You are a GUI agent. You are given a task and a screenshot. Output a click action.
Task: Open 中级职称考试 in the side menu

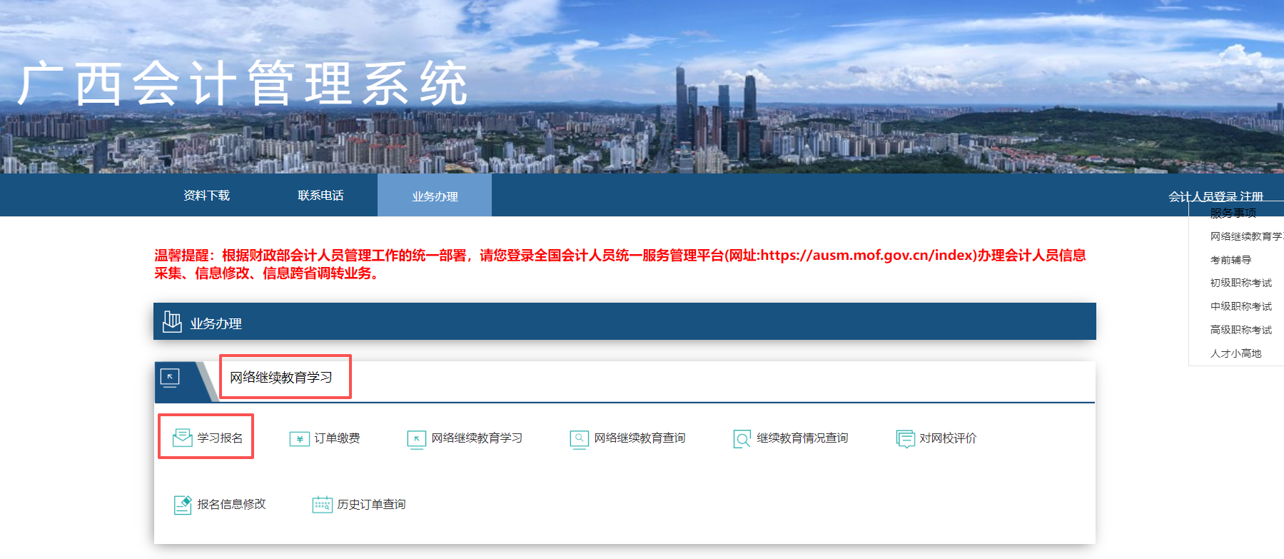tap(1240, 306)
